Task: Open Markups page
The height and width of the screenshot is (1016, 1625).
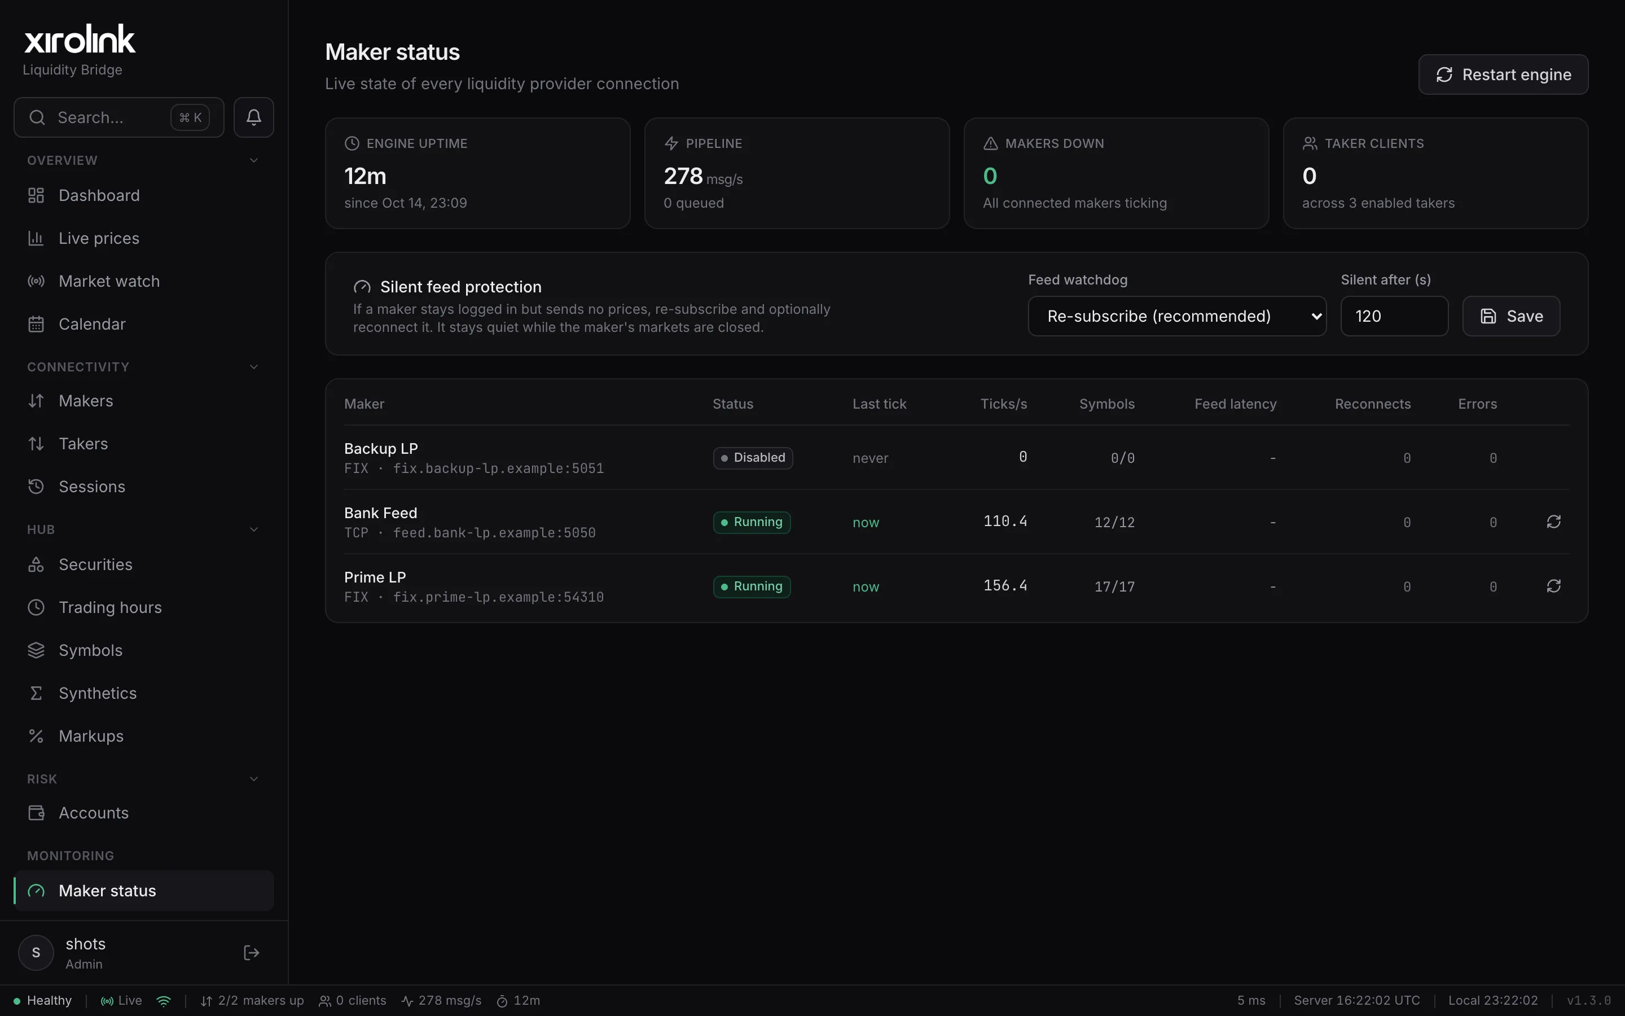Action: click(144, 737)
